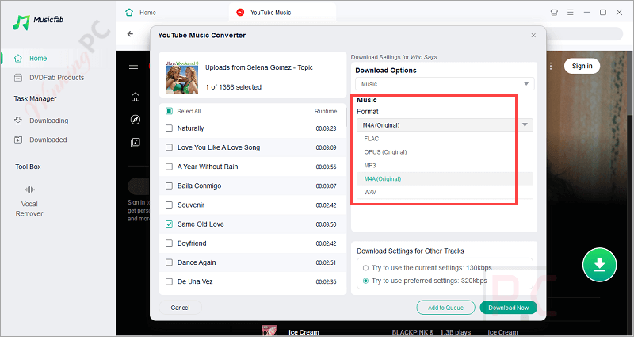Viewport: 634px width, 337px height.
Task: Click the Cancel button
Action: click(181, 308)
